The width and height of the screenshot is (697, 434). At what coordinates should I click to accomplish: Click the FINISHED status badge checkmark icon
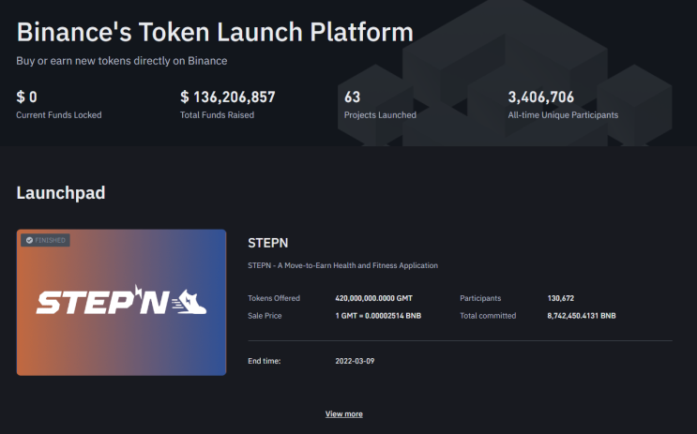[29, 240]
